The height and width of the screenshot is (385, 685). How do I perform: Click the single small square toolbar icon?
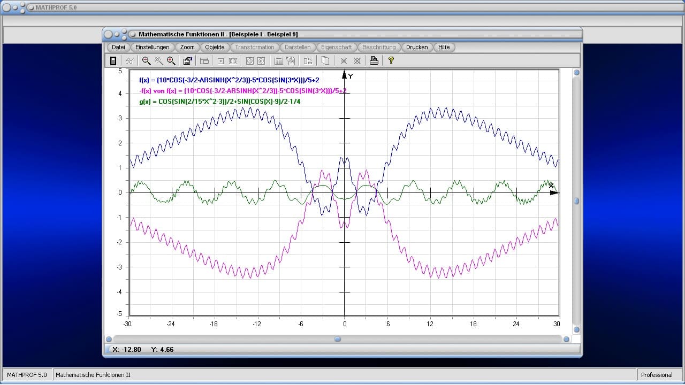pos(220,61)
